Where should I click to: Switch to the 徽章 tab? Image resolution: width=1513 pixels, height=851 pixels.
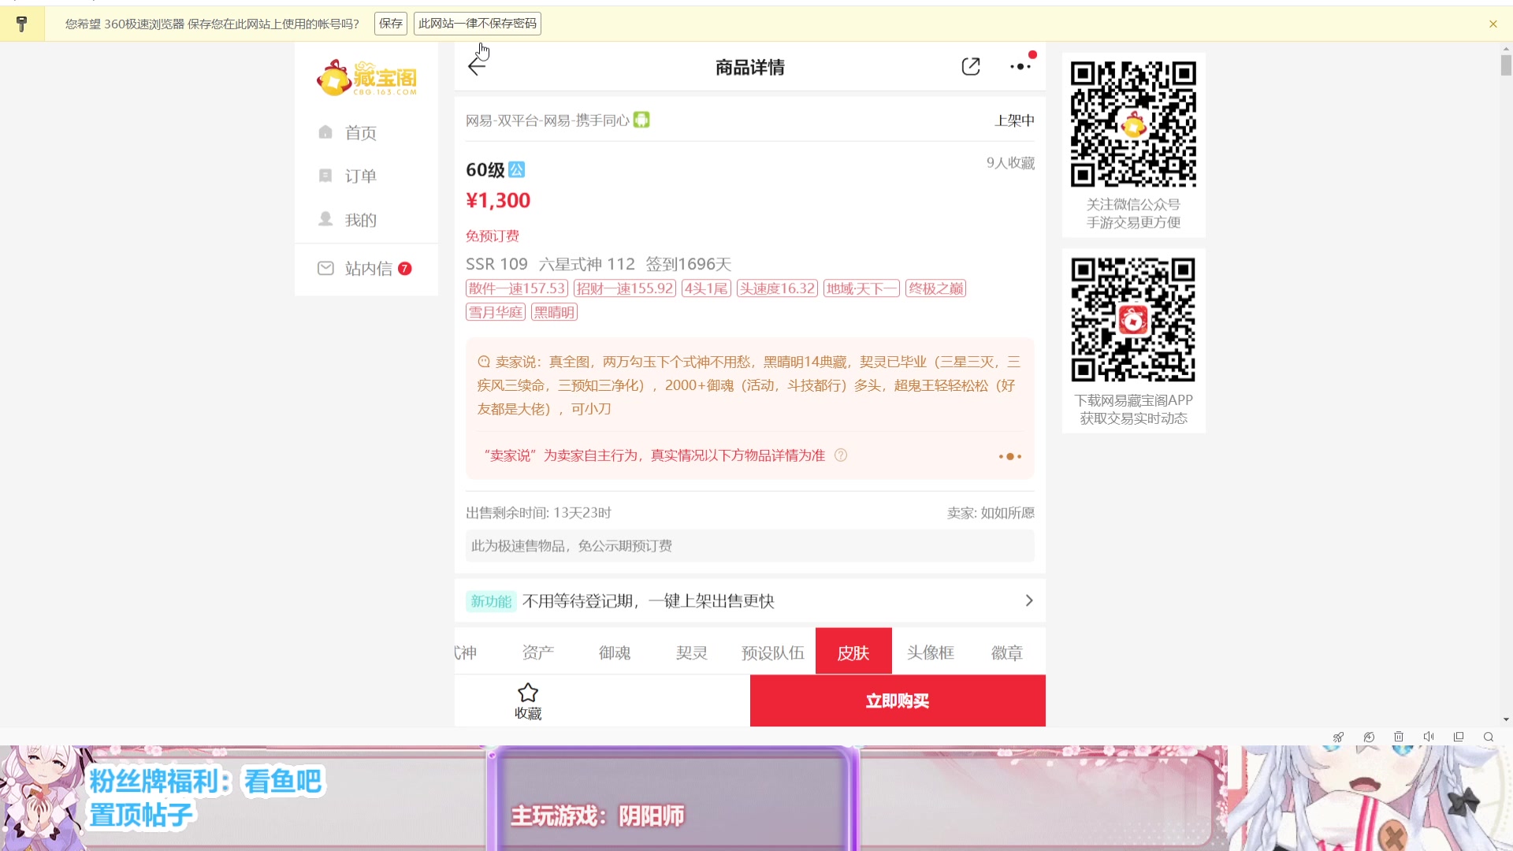point(1007,652)
